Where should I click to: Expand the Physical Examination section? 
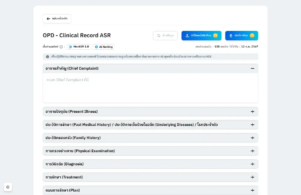[252, 151]
